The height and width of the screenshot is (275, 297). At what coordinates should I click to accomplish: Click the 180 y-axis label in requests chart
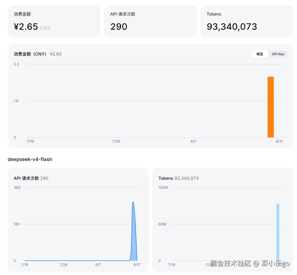[17, 224]
